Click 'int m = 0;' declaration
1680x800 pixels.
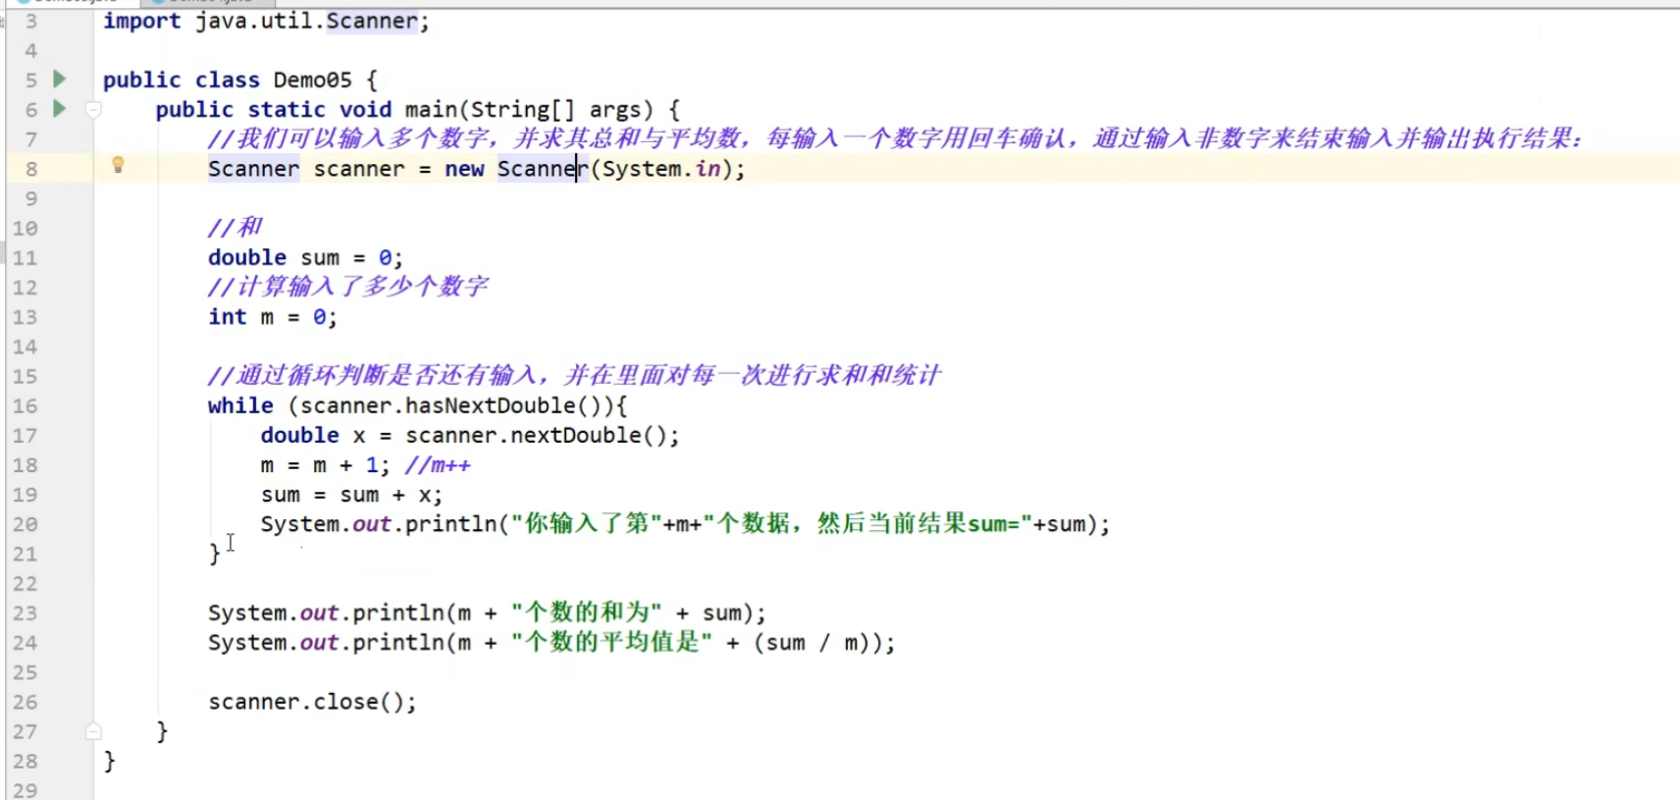pos(272,317)
